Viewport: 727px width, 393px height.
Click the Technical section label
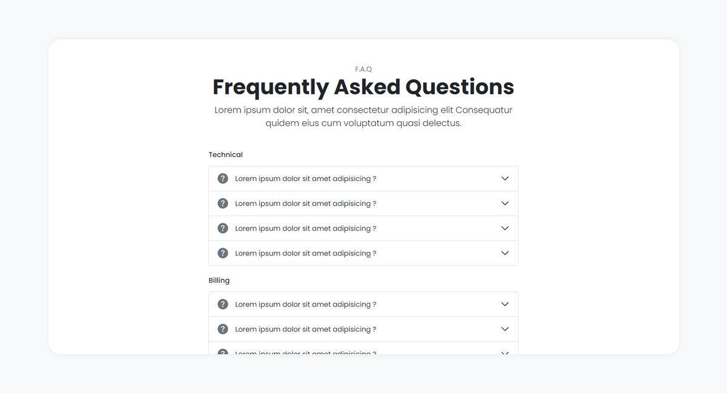pyautogui.click(x=225, y=154)
